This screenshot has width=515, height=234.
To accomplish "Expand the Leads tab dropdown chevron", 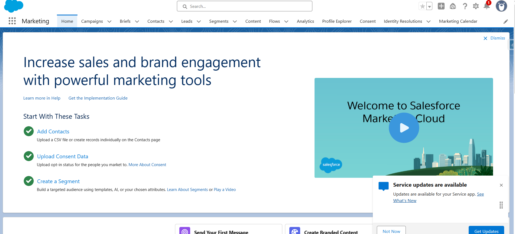I will tap(199, 21).
